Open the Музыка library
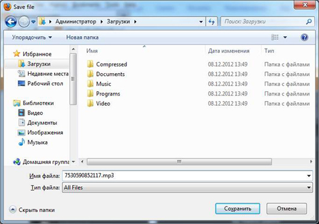319x224 pixels. [37, 142]
